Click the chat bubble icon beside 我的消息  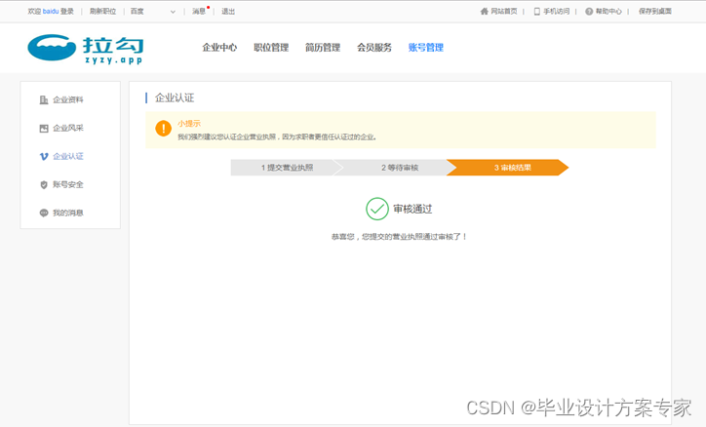[x=44, y=213]
